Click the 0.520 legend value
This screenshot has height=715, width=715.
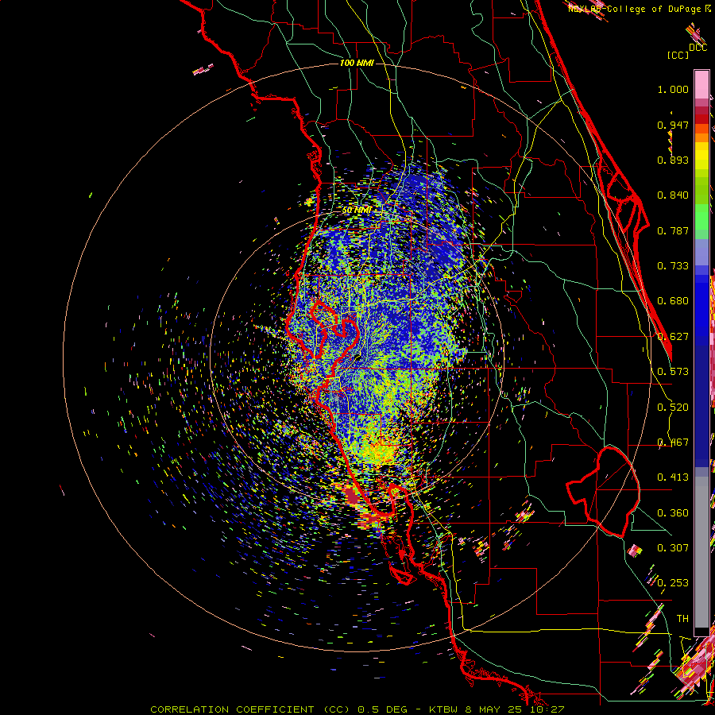coord(673,408)
